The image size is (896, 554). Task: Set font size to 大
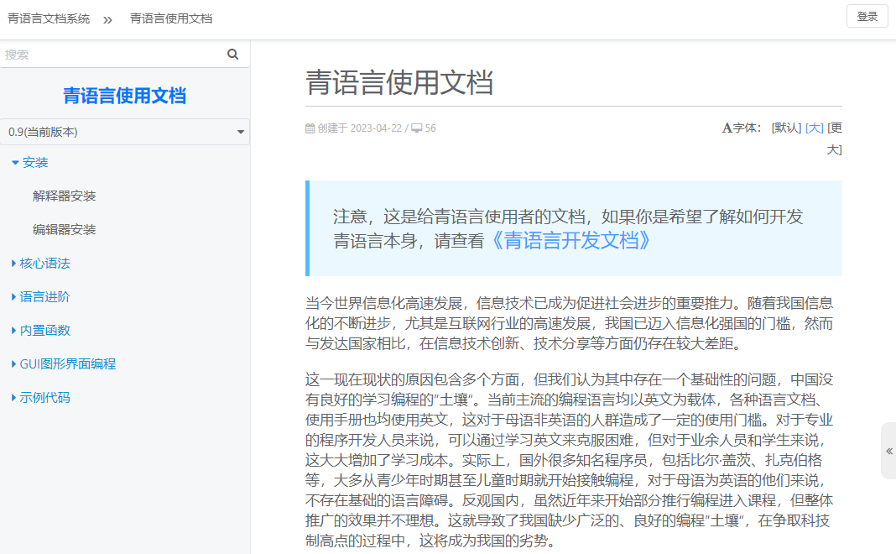pyautogui.click(x=815, y=128)
